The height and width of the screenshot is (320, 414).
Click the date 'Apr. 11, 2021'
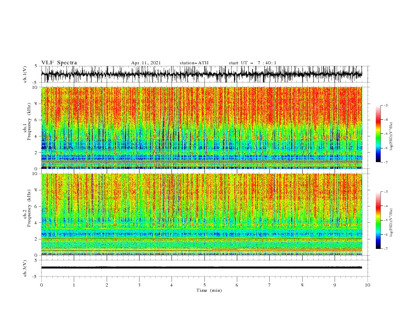coord(146,63)
